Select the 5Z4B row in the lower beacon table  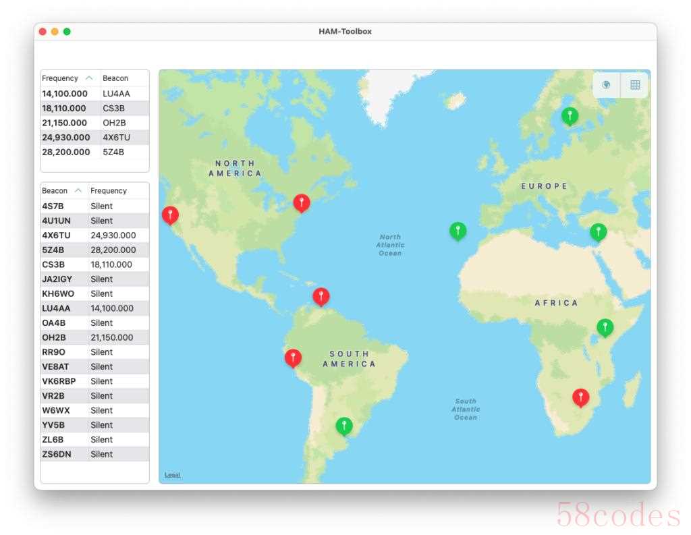click(x=94, y=250)
